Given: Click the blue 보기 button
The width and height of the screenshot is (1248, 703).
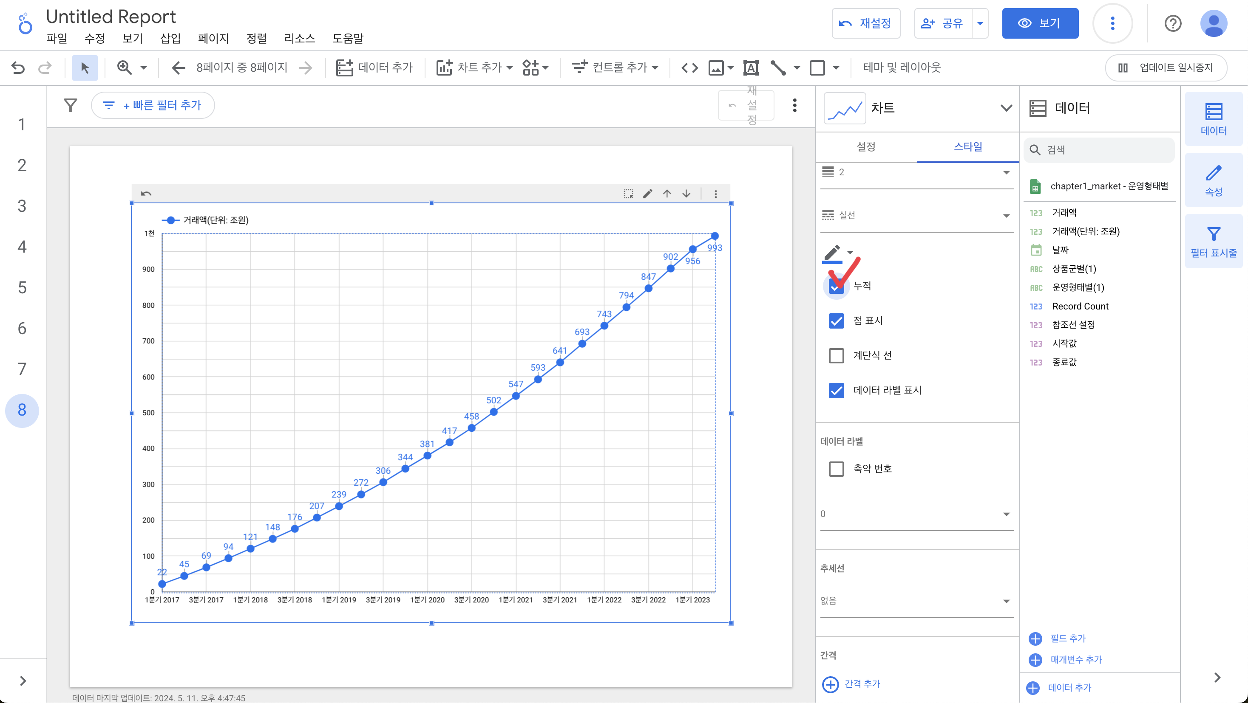Looking at the screenshot, I should tap(1040, 23).
